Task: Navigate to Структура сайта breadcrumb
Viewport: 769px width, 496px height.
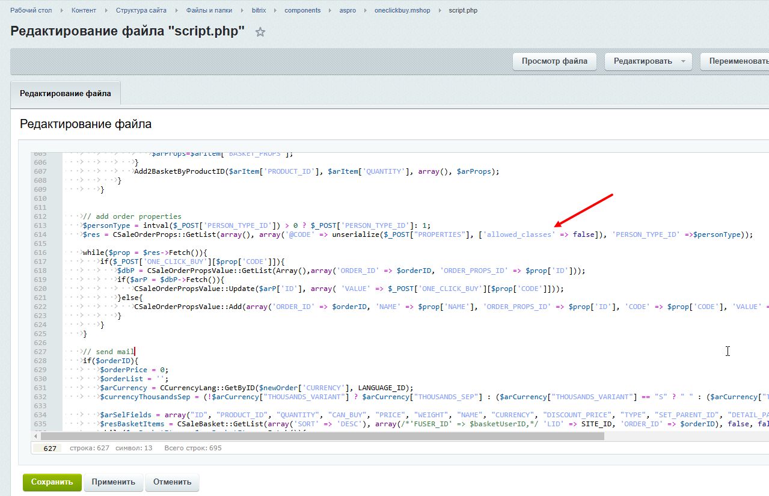Action: [141, 11]
